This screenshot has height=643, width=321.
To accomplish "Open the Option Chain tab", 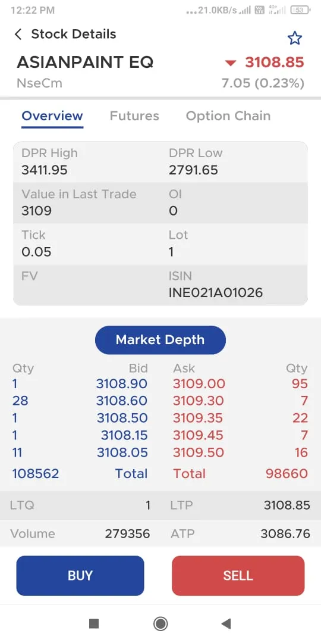I will pyautogui.click(x=228, y=116).
